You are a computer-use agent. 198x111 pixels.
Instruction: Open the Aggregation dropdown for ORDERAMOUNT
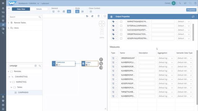166,58
